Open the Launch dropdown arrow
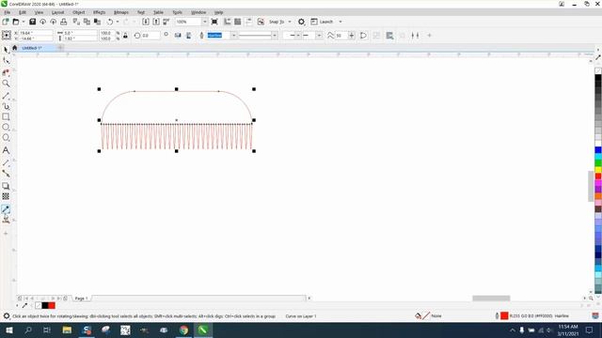 point(341,22)
